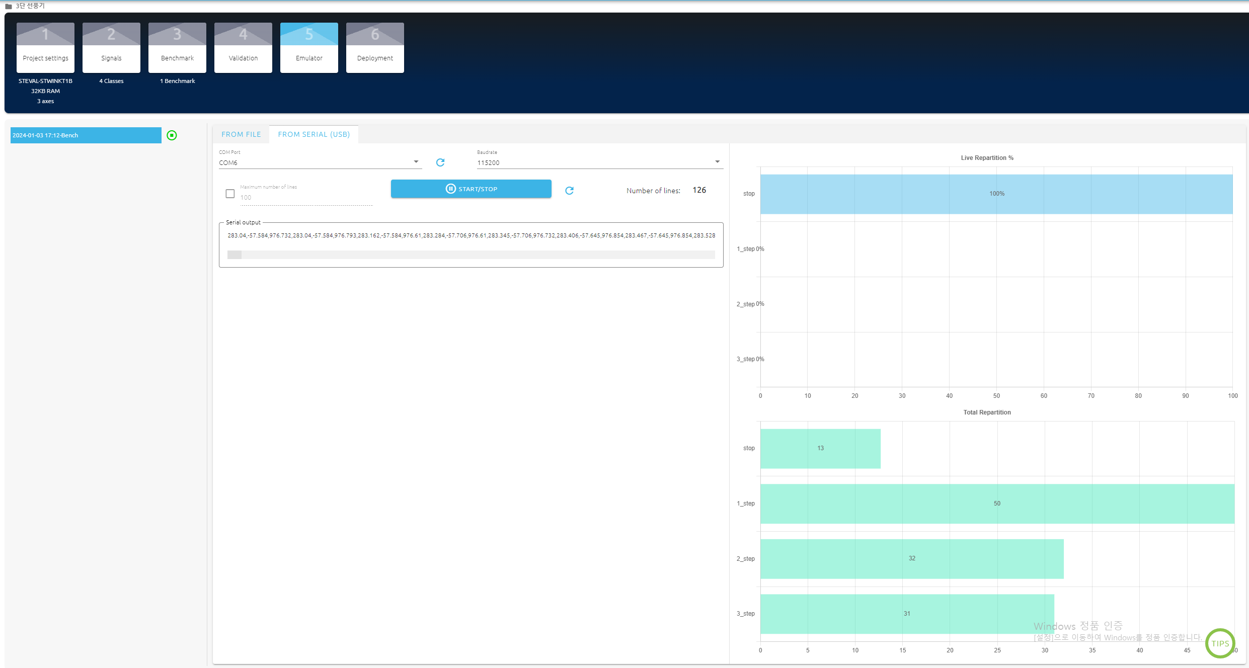Open step 6 Deployment
This screenshot has height=668, width=1249.
point(375,48)
